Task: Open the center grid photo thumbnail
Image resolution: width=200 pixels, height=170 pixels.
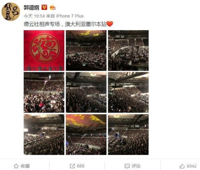Action: [x=86, y=92]
